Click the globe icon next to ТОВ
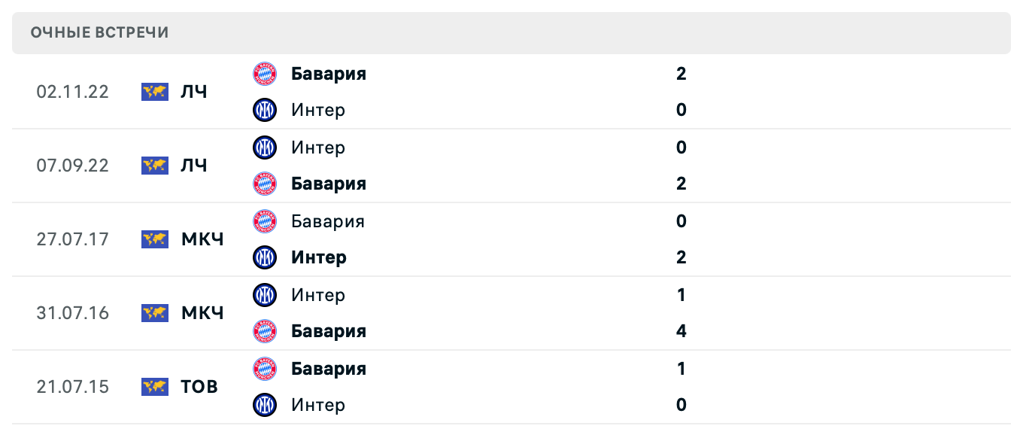 [154, 387]
